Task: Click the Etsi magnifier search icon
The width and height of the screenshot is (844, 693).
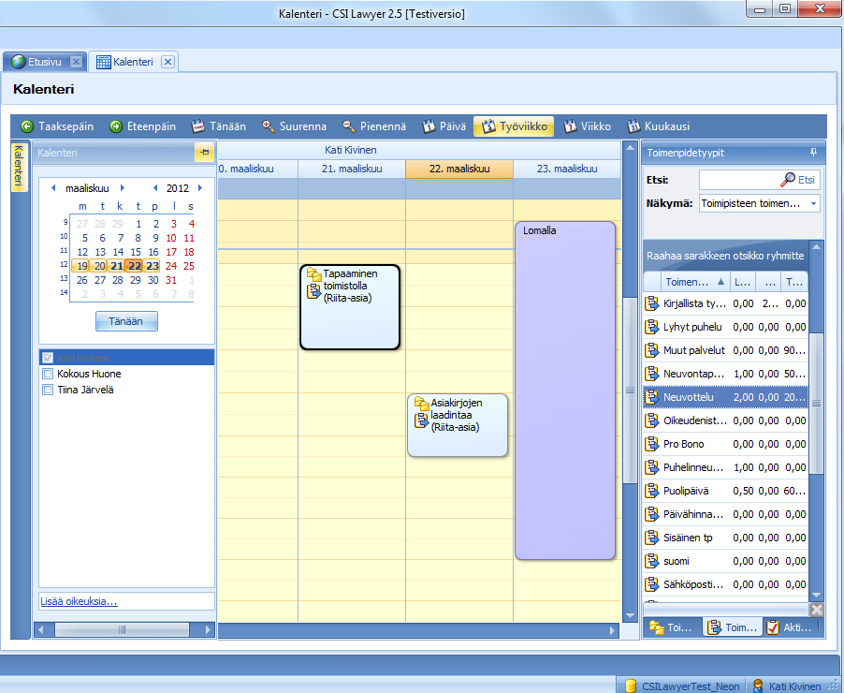Action: [788, 180]
